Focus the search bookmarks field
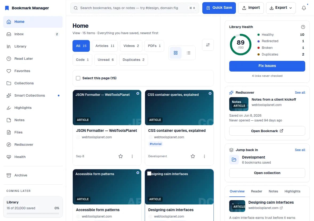 [x=135, y=8]
